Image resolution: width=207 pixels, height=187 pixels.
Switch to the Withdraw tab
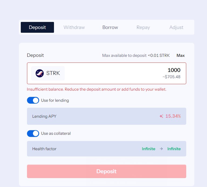tap(74, 27)
